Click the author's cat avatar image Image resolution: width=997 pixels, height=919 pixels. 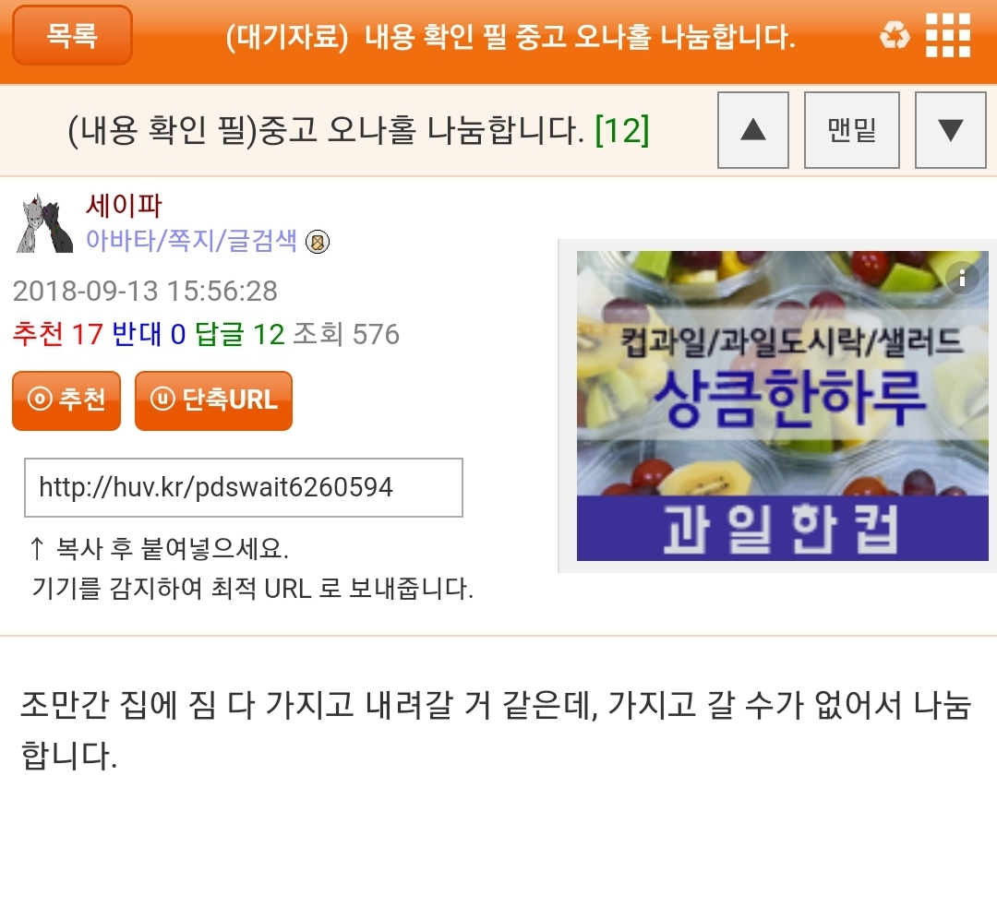click(x=44, y=223)
